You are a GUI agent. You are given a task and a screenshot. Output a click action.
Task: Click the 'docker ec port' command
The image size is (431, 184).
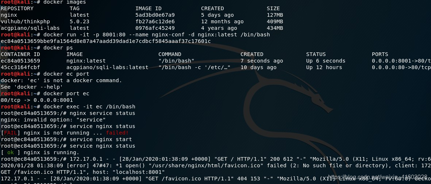(66, 74)
